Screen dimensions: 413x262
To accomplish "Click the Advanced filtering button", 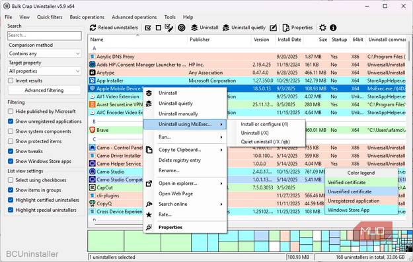I will (44, 90).
